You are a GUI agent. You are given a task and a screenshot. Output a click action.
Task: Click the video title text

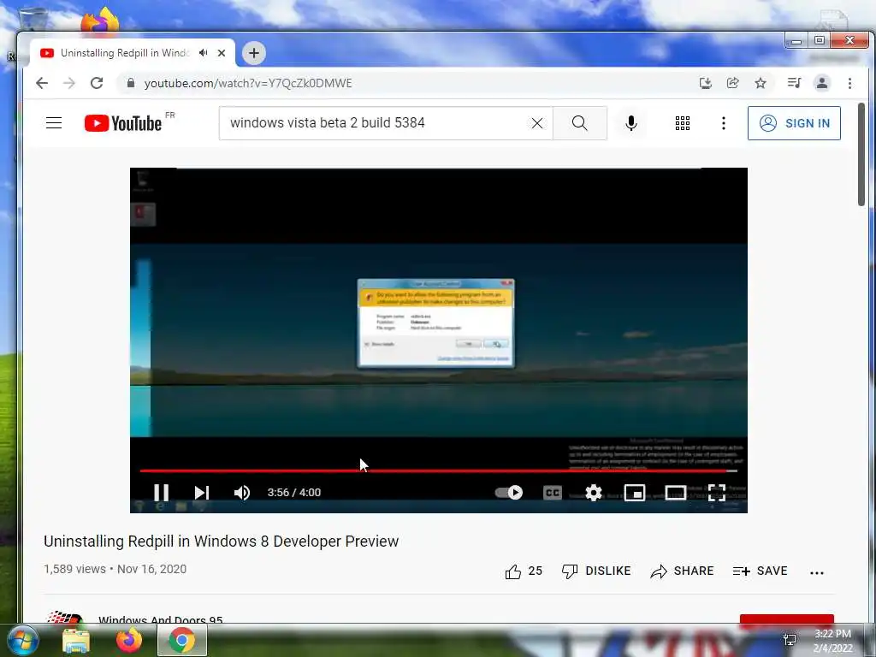click(x=222, y=542)
